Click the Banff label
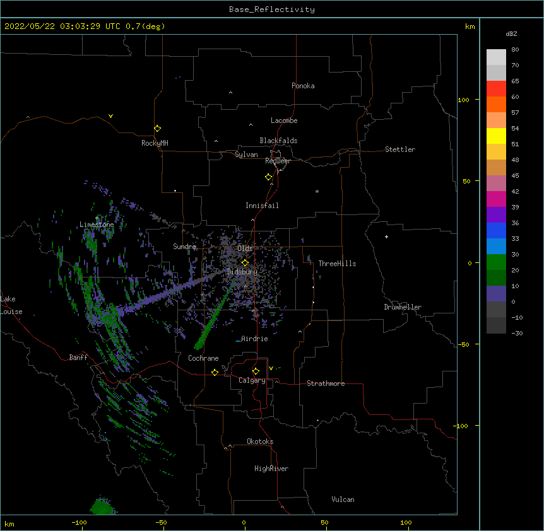The height and width of the screenshot is (531, 544). point(78,358)
